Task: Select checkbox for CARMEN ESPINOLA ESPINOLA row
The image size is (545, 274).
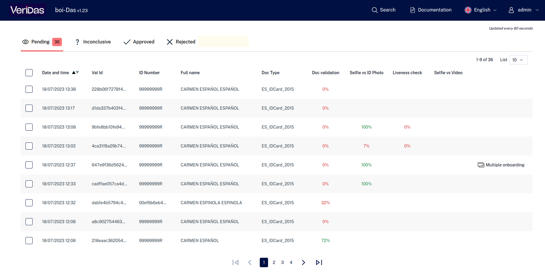Action: click(29, 203)
